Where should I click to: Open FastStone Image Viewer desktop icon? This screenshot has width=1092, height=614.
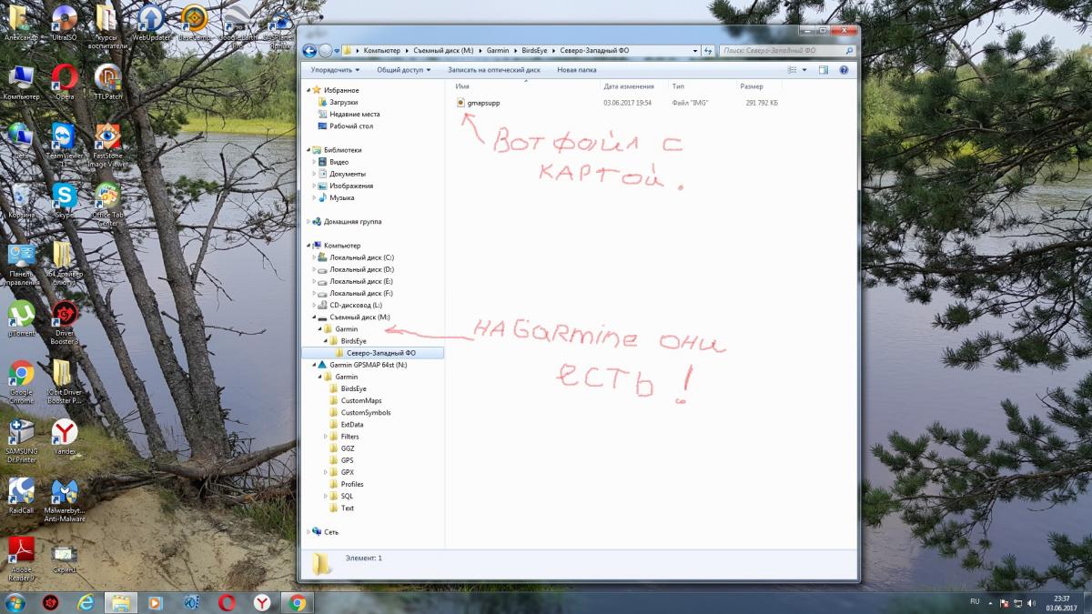coord(108,137)
